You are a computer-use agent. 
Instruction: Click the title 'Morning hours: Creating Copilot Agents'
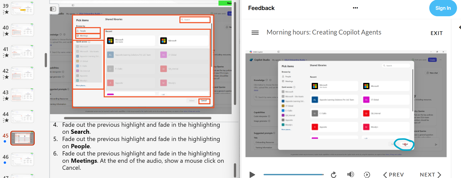point(324,32)
